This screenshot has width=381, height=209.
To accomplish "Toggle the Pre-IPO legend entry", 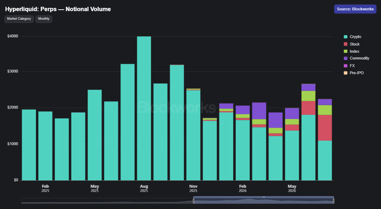I will point(354,73).
